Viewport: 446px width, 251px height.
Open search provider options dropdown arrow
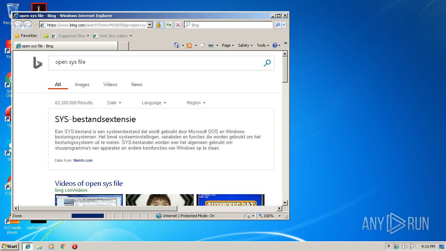click(x=284, y=25)
